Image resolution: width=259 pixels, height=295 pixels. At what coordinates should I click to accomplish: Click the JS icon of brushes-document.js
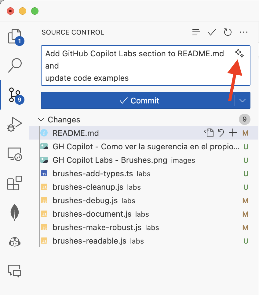click(44, 214)
